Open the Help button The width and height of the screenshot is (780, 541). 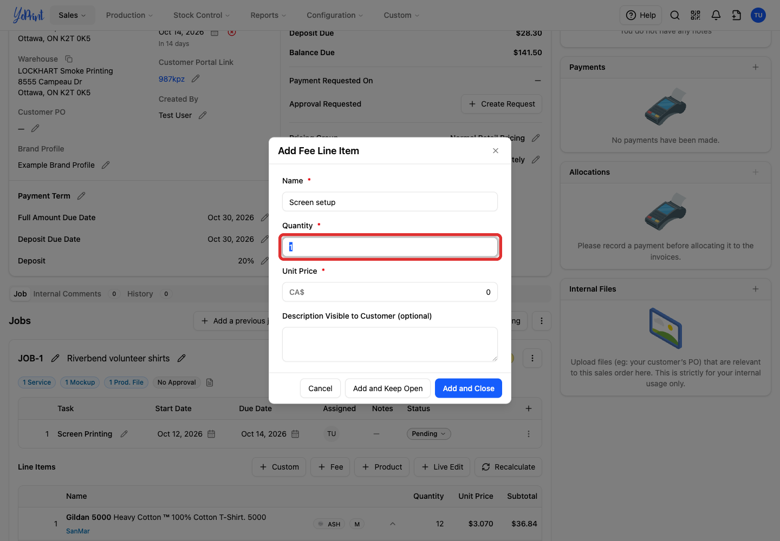pos(641,15)
